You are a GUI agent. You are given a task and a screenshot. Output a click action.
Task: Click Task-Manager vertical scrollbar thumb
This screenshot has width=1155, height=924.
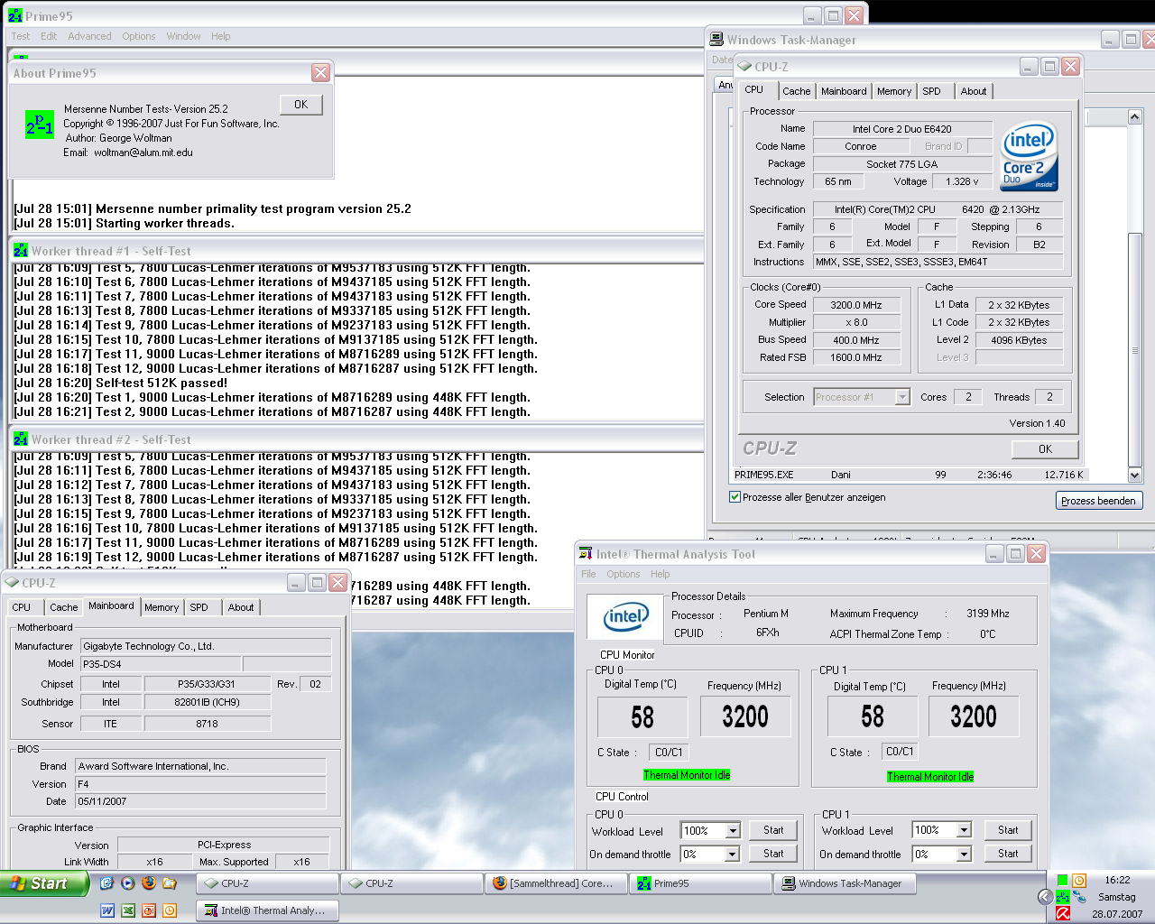tap(1135, 350)
